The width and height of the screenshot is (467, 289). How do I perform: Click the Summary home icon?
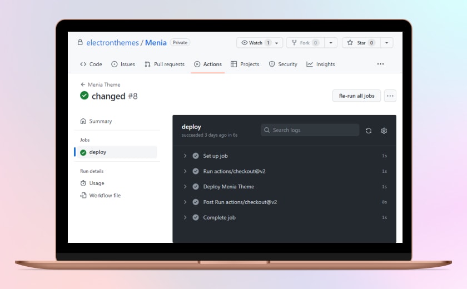coord(83,121)
